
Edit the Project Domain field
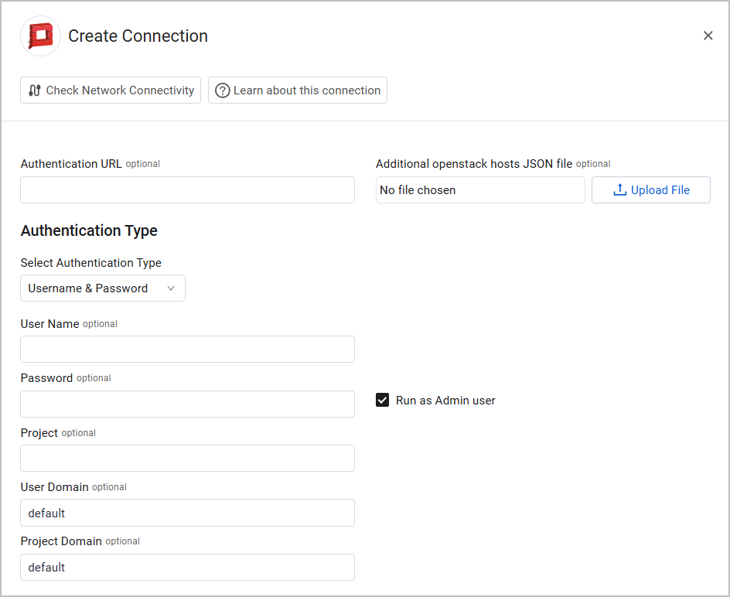point(187,567)
